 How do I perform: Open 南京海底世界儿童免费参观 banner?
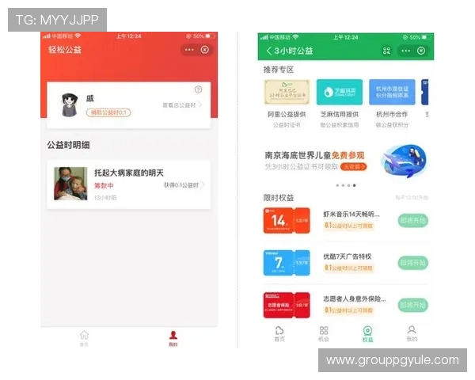346,161
